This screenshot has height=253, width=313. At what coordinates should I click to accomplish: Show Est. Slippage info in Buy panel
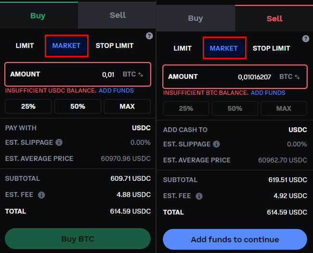coord(59,142)
